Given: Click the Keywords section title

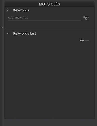Looking at the screenshot, I should tap(21, 10).
